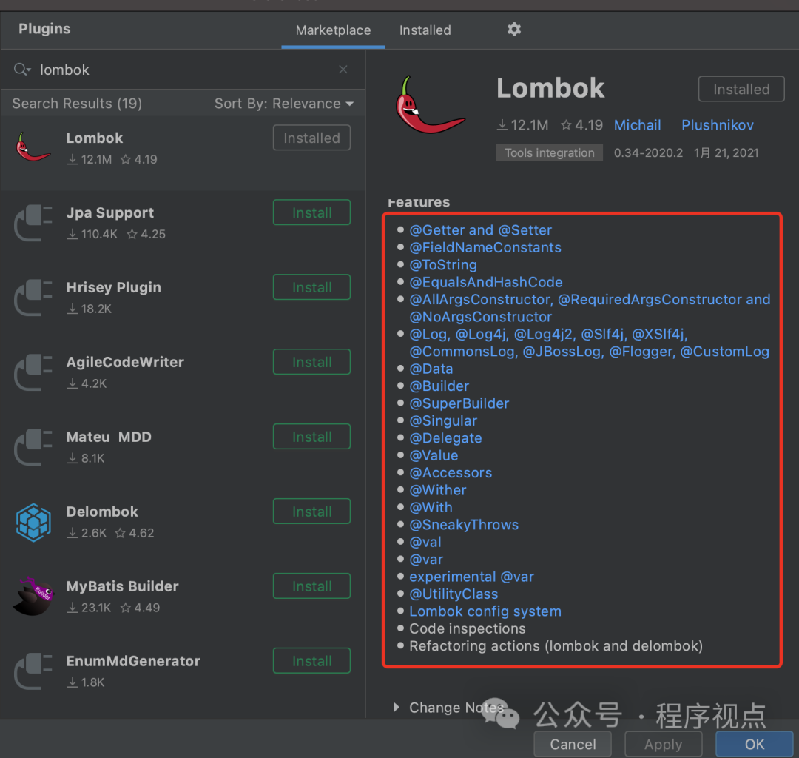Click the Lombok chili pepper icon in results
The width and height of the screenshot is (799, 758).
click(x=33, y=147)
